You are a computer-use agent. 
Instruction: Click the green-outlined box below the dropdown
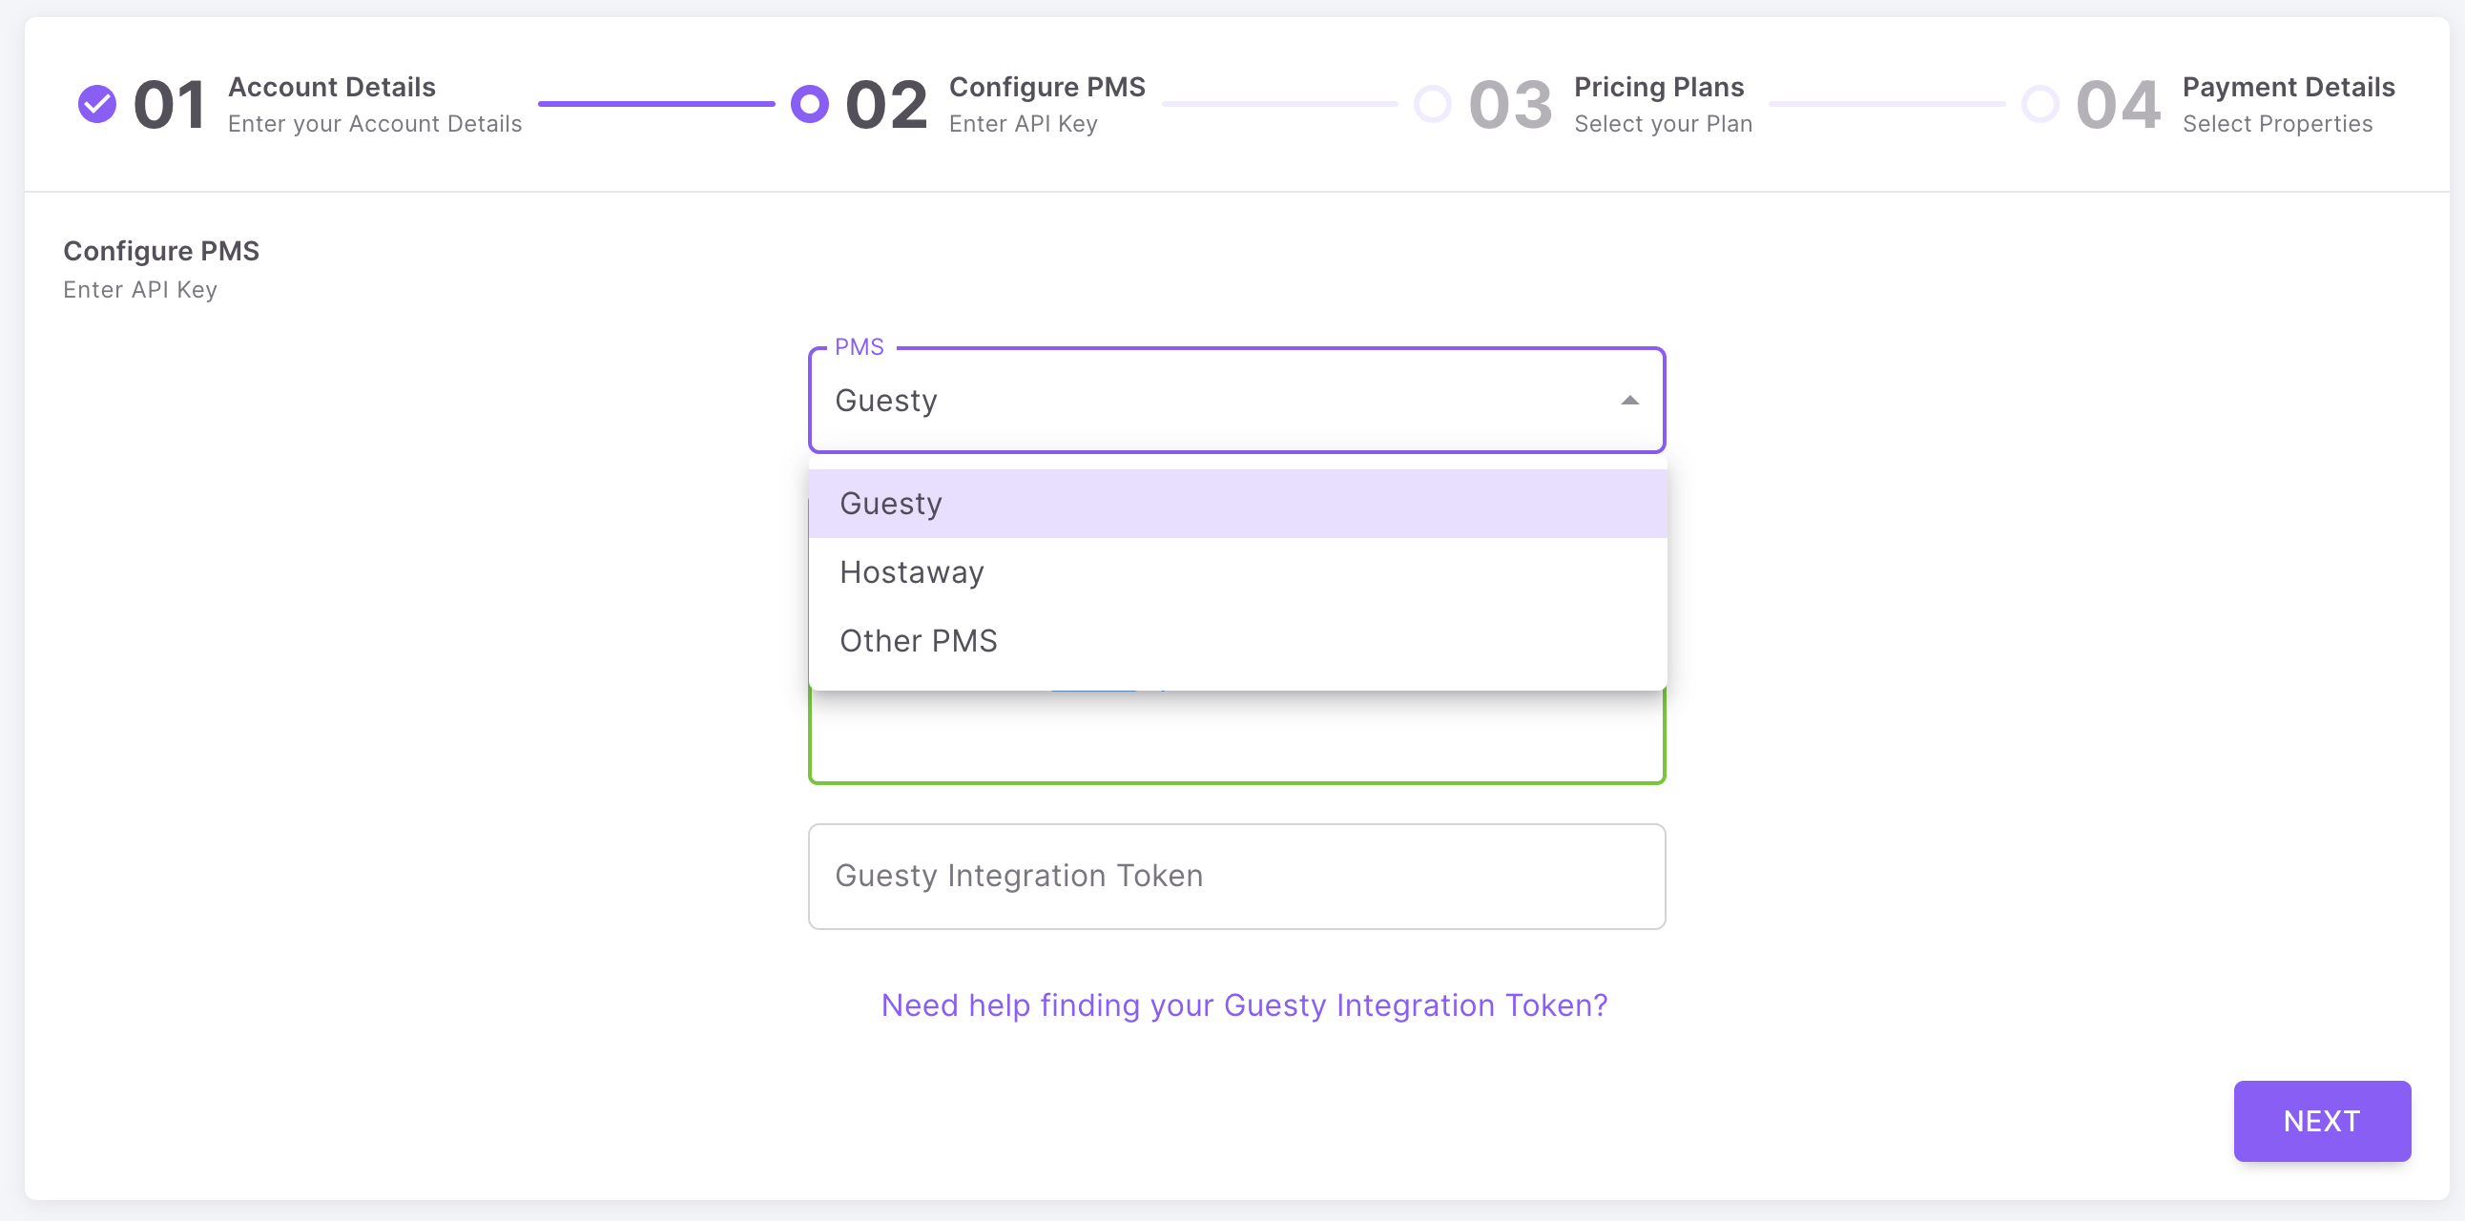pos(1236,735)
